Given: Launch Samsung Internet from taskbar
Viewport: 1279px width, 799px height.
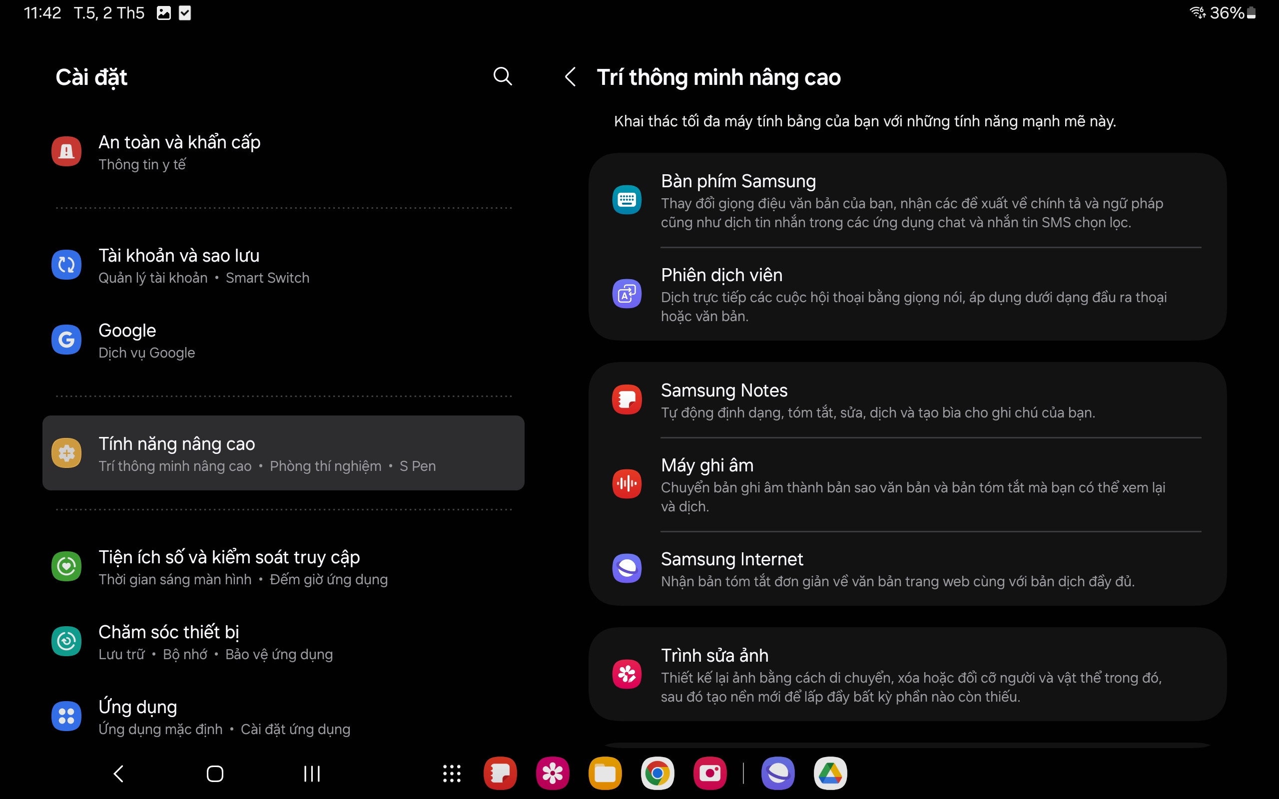Looking at the screenshot, I should [778, 774].
